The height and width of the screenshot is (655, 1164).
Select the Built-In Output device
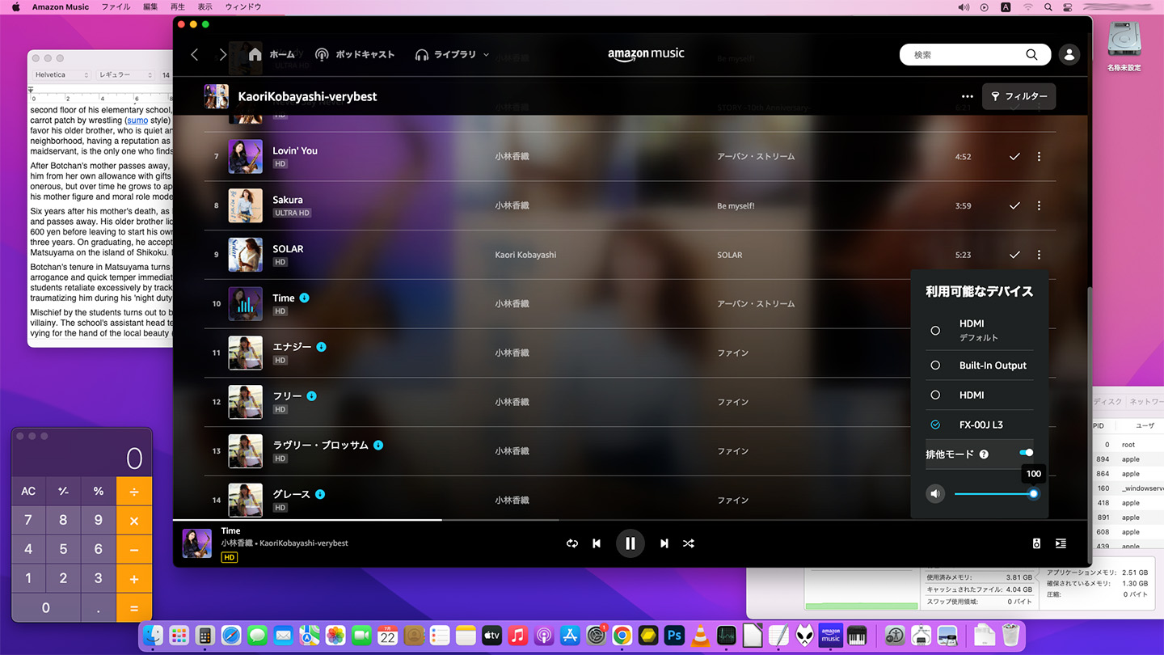click(979, 366)
